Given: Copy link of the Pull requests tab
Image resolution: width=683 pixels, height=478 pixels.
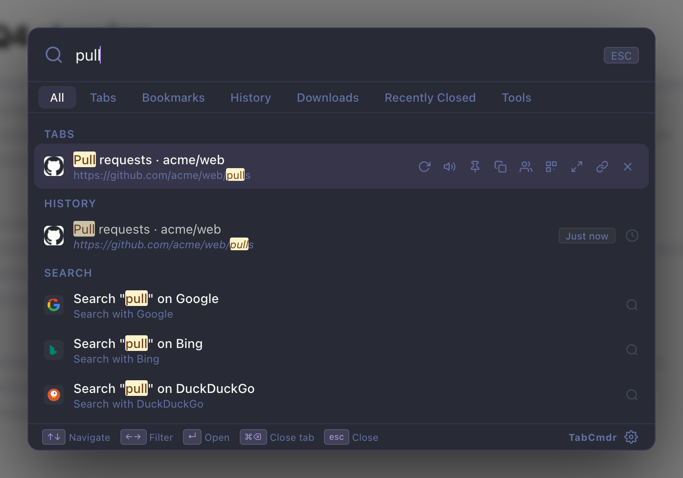Looking at the screenshot, I should click(602, 167).
